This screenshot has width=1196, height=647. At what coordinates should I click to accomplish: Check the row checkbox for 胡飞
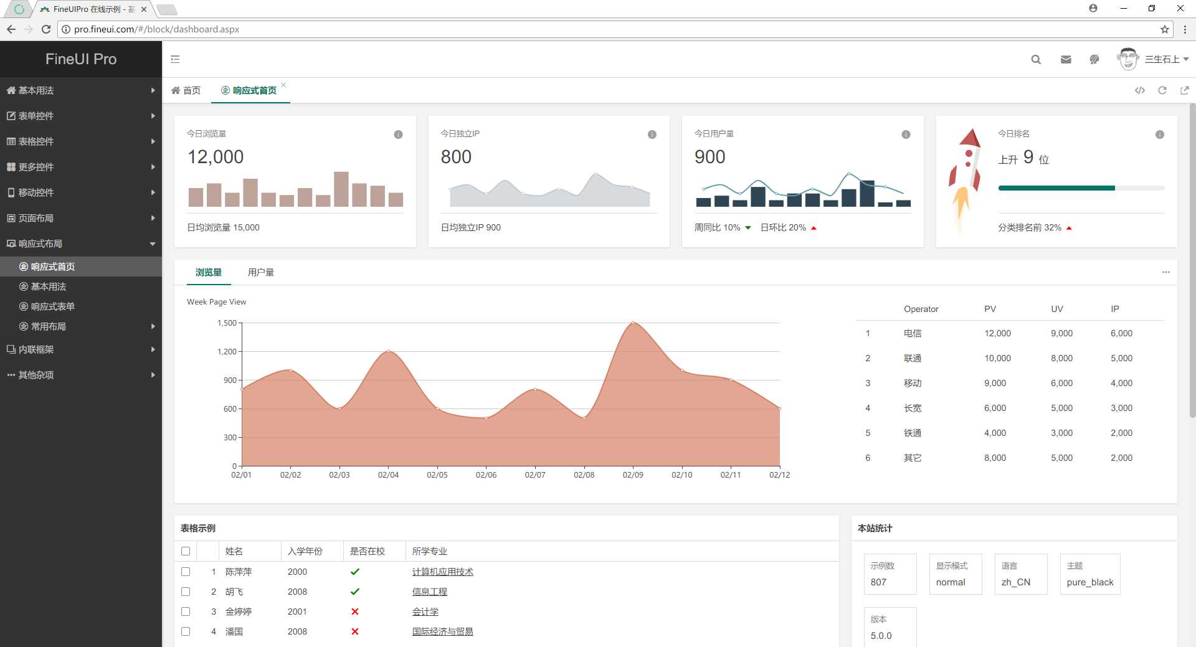(x=186, y=592)
